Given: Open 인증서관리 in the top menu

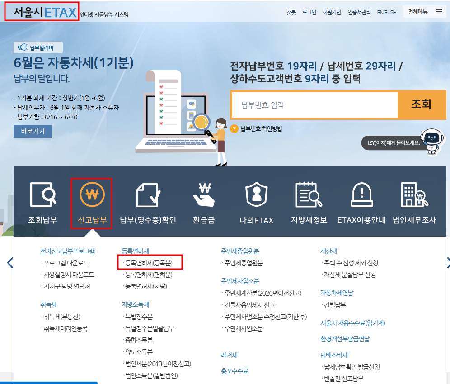Looking at the screenshot, I should point(359,12).
